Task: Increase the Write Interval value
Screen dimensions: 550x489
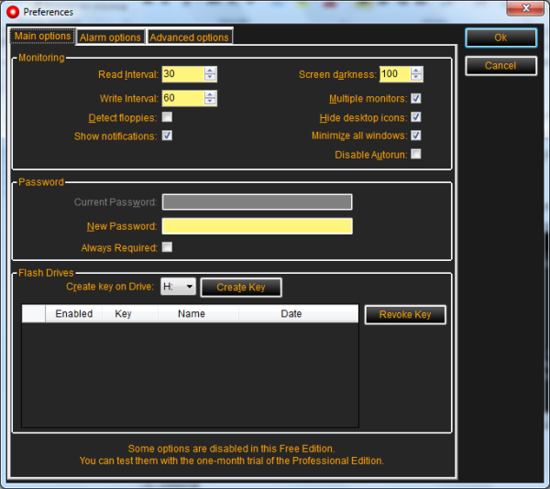Action: [x=211, y=94]
